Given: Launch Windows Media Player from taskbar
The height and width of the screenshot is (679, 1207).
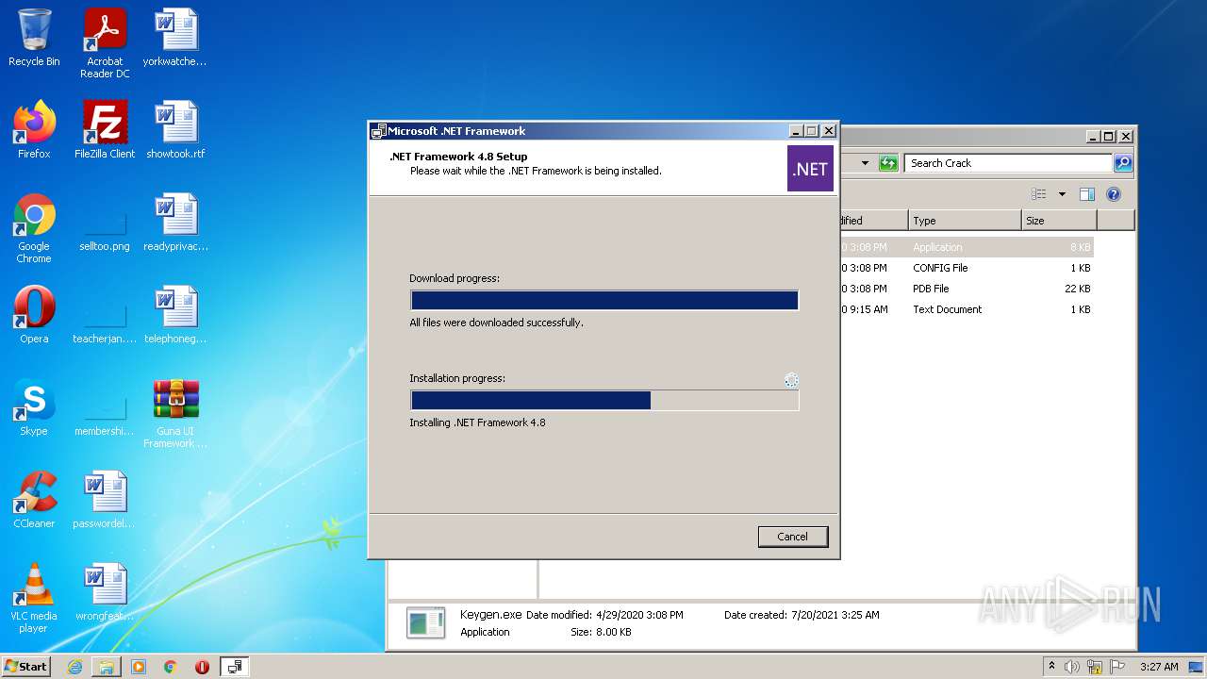Looking at the screenshot, I should 139,667.
